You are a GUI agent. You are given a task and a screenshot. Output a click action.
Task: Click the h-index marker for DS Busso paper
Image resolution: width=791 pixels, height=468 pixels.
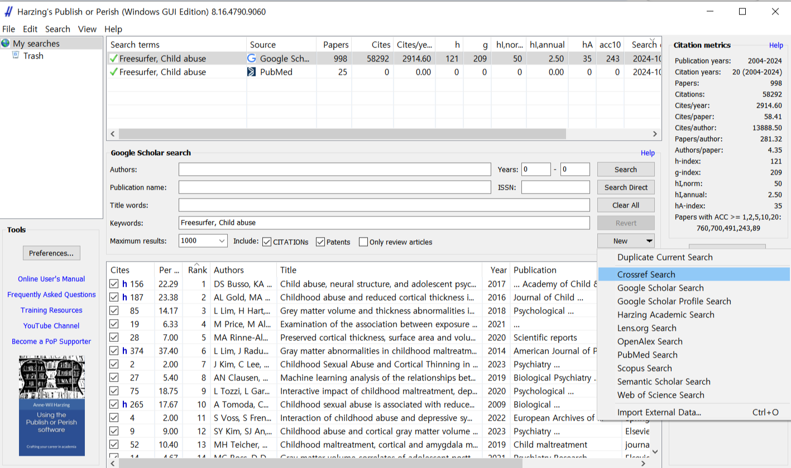click(124, 284)
